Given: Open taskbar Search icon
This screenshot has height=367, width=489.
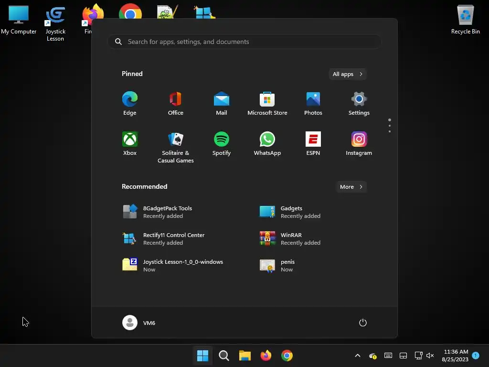Looking at the screenshot, I should (223, 356).
